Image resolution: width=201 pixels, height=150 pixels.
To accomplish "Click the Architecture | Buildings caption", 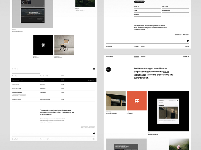I will [111, 113].
